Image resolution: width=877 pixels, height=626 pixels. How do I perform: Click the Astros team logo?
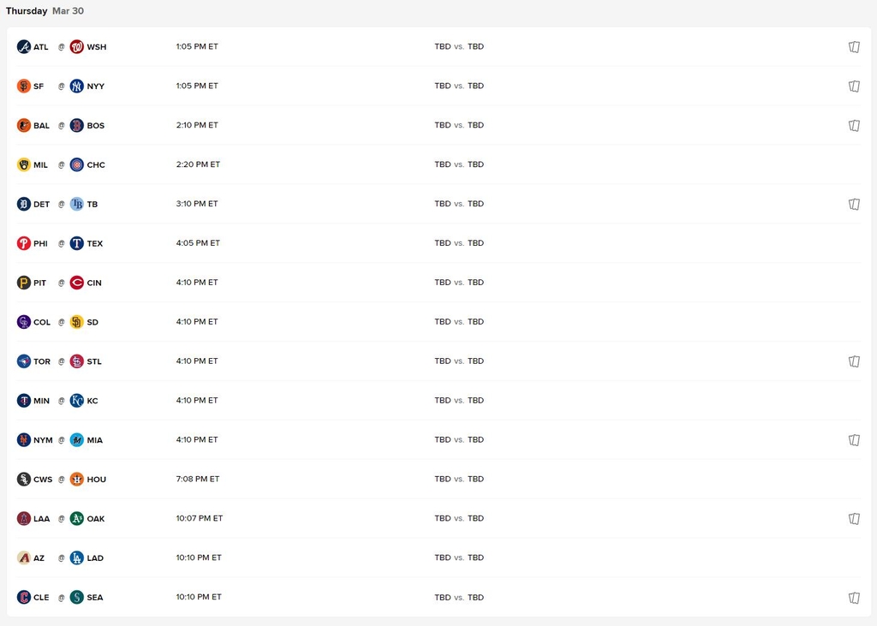coord(77,479)
